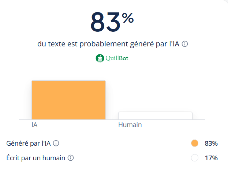Click the chart baseline between the bars

pos(112,119)
